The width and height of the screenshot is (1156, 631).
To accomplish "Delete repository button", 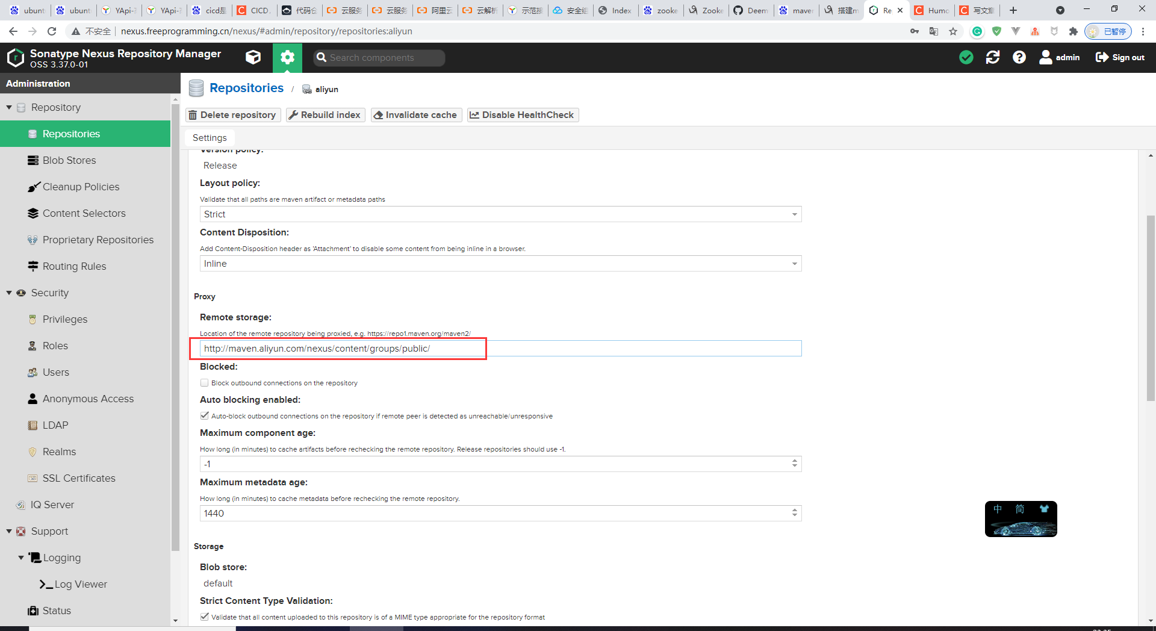I will click(233, 115).
